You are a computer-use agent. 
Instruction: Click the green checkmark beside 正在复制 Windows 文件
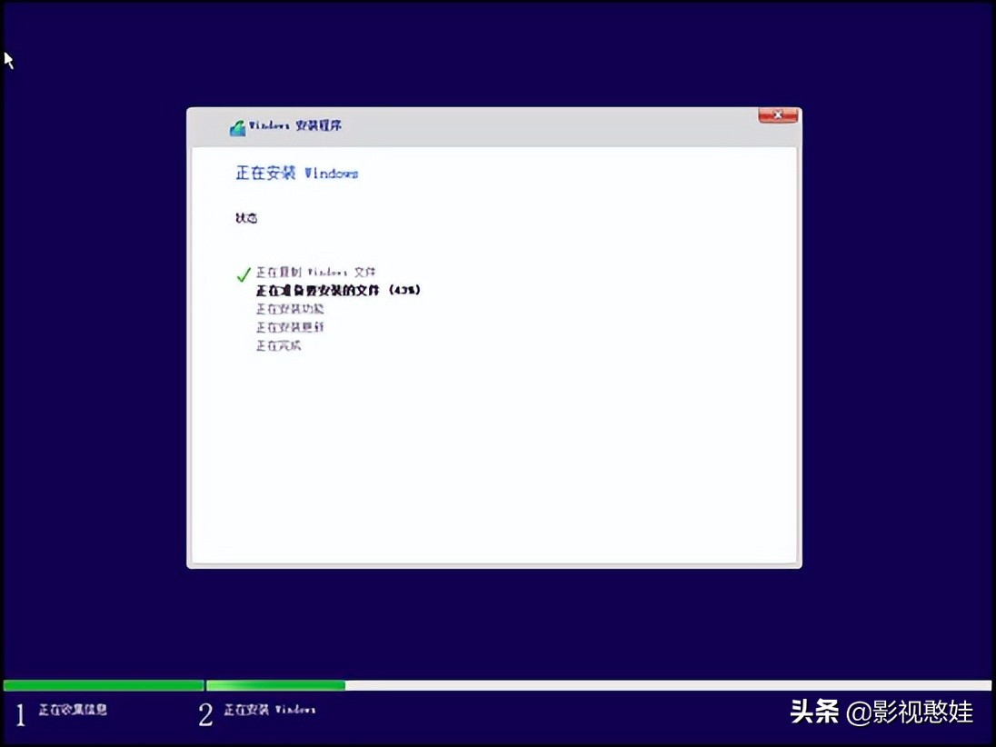(x=243, y=274)
